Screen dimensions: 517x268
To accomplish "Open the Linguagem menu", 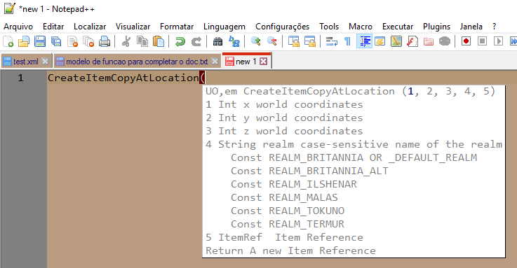I will pyautogui.click(x=224, y=27).
